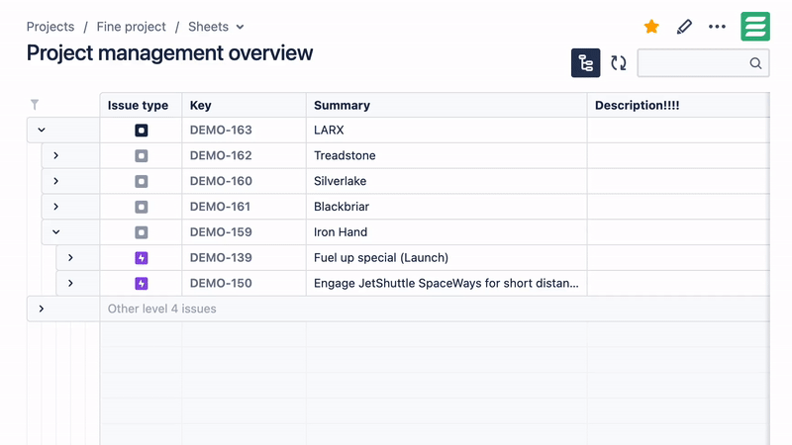Open issue key DEMO-160
Image resolution: width=792 pixels, height=445 pixels.
(221, 181)
